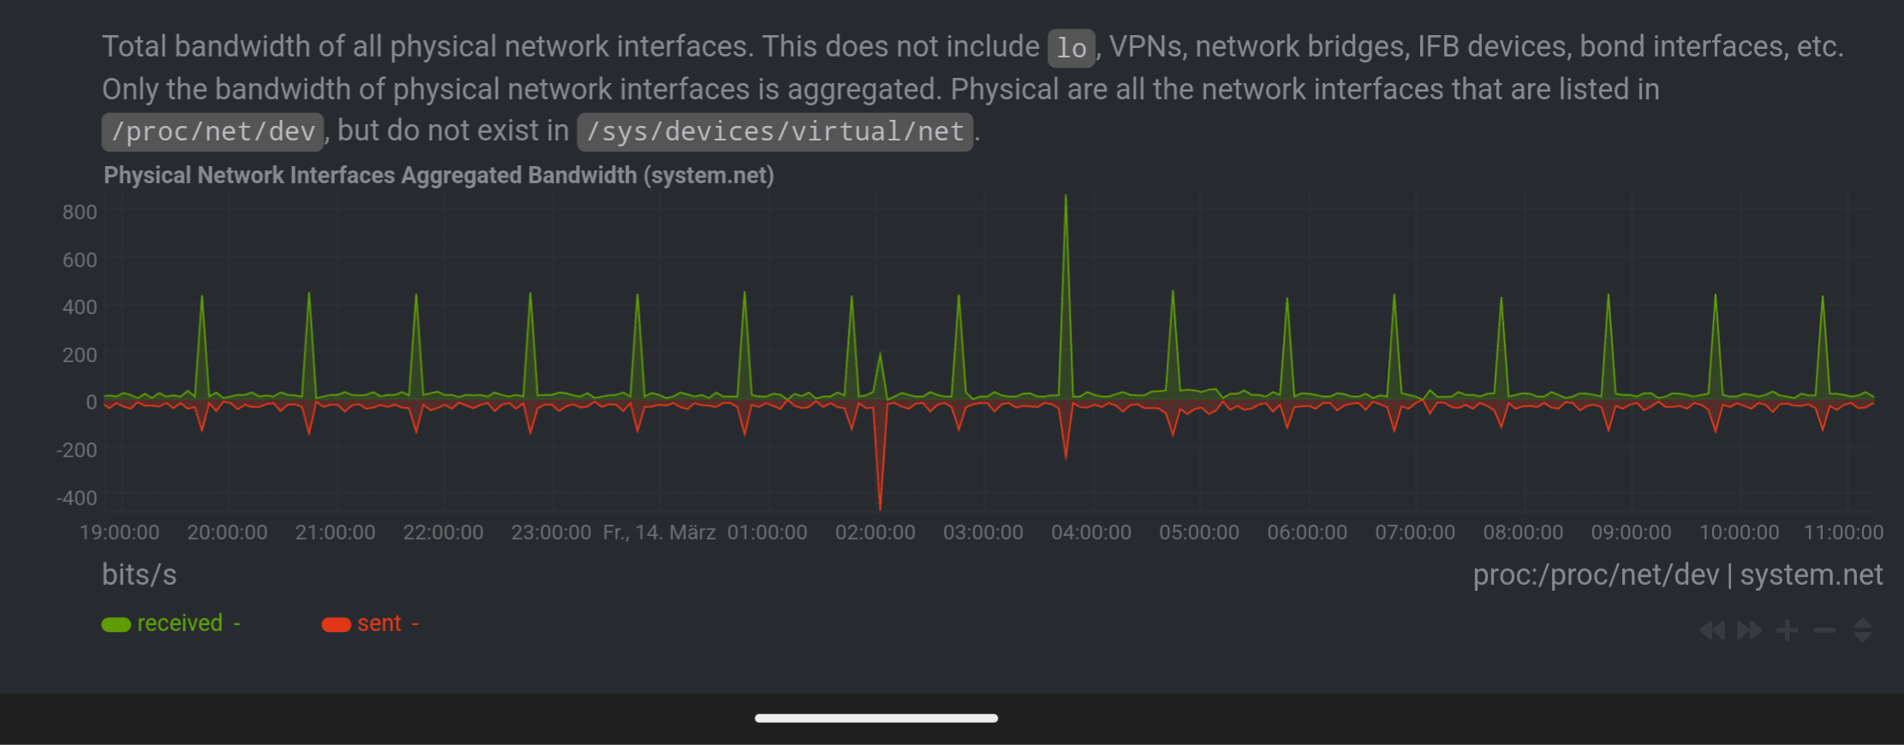Image resolution: width=1904 pixels, height=745 pixels.
Task: Click the chart fast-forward (pan right) icon
Action: pos(1749,631)
